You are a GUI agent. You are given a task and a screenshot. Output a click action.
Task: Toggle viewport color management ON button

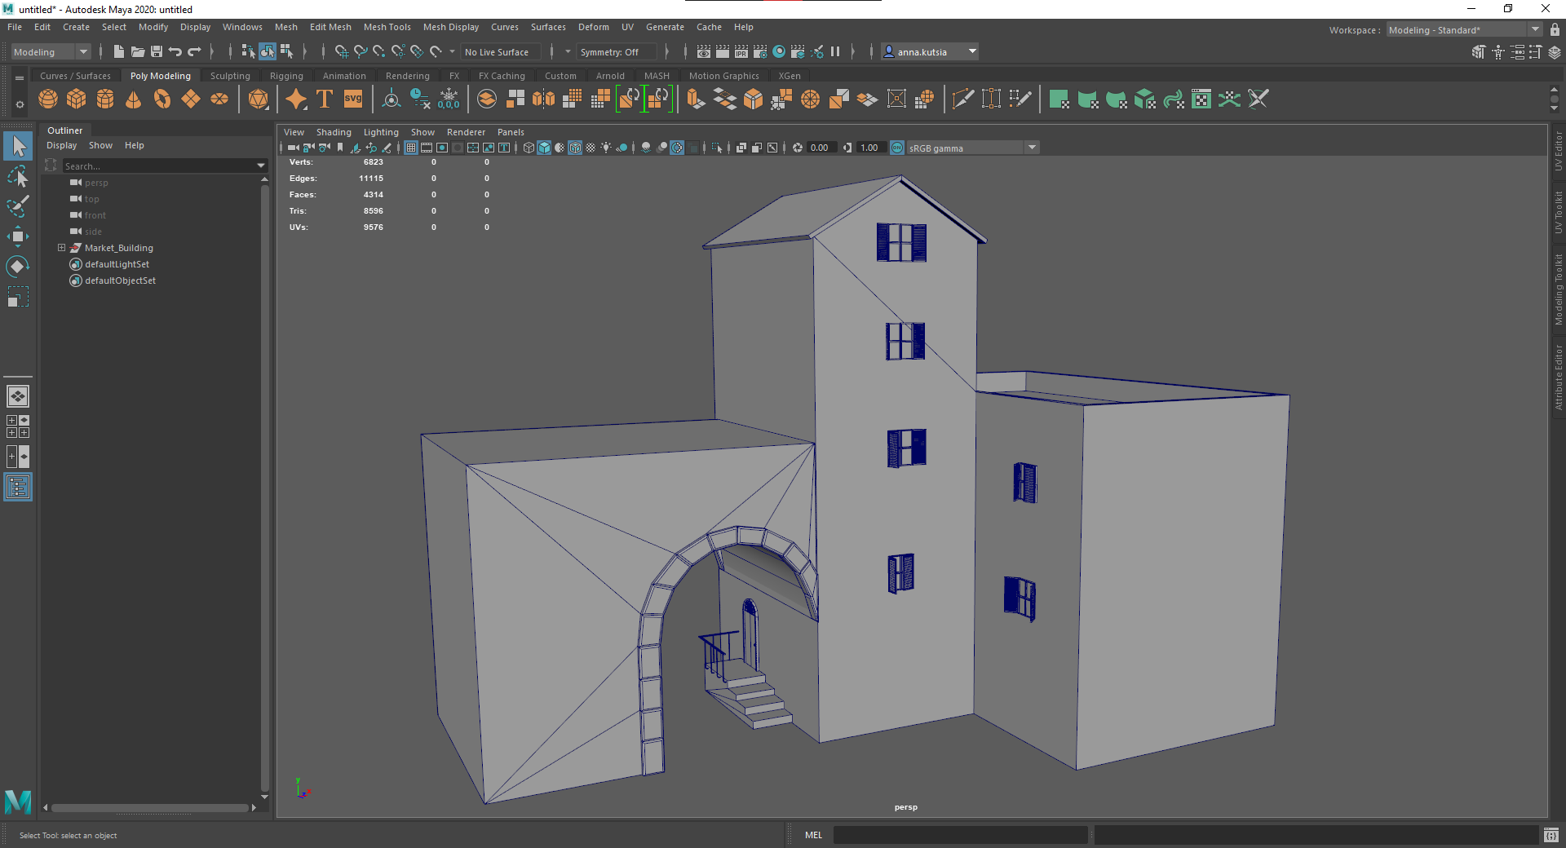(897, 148)
